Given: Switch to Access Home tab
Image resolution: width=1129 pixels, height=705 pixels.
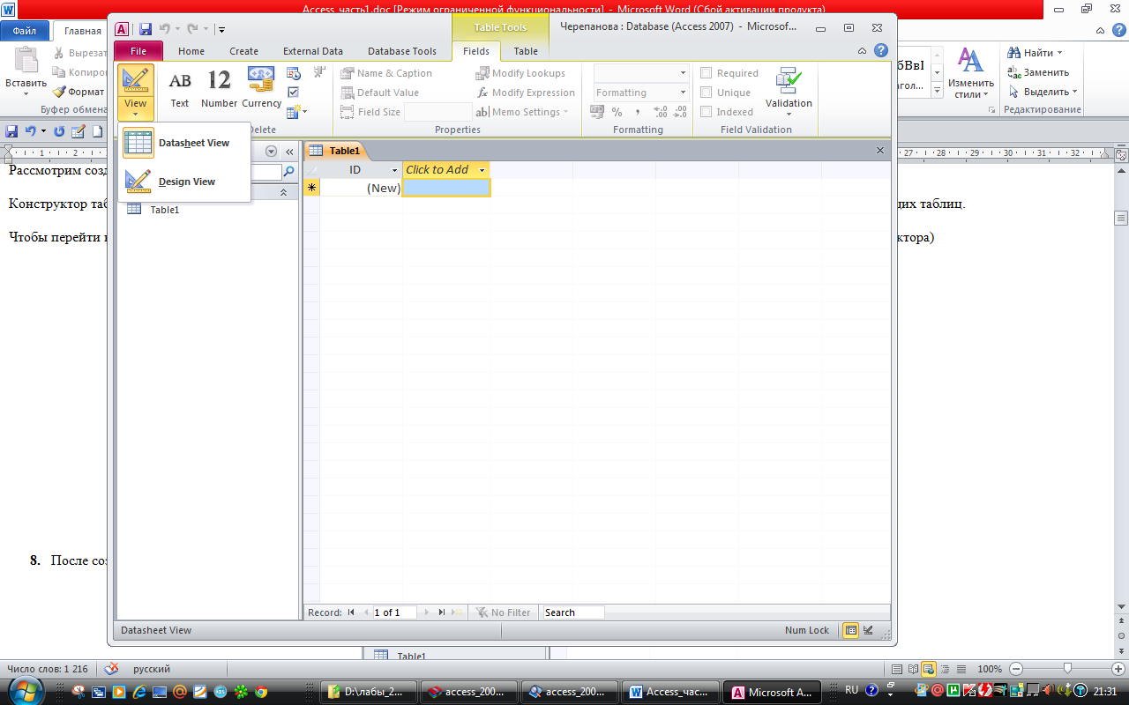Looking at the screenshot, I should 191,51.
